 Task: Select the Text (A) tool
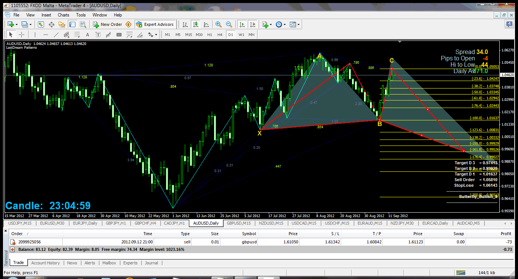pos(88,34)
